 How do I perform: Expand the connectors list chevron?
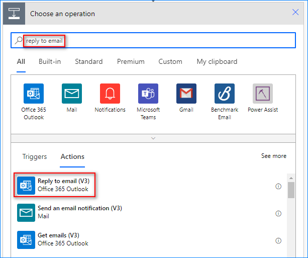[x=153, y=138]
